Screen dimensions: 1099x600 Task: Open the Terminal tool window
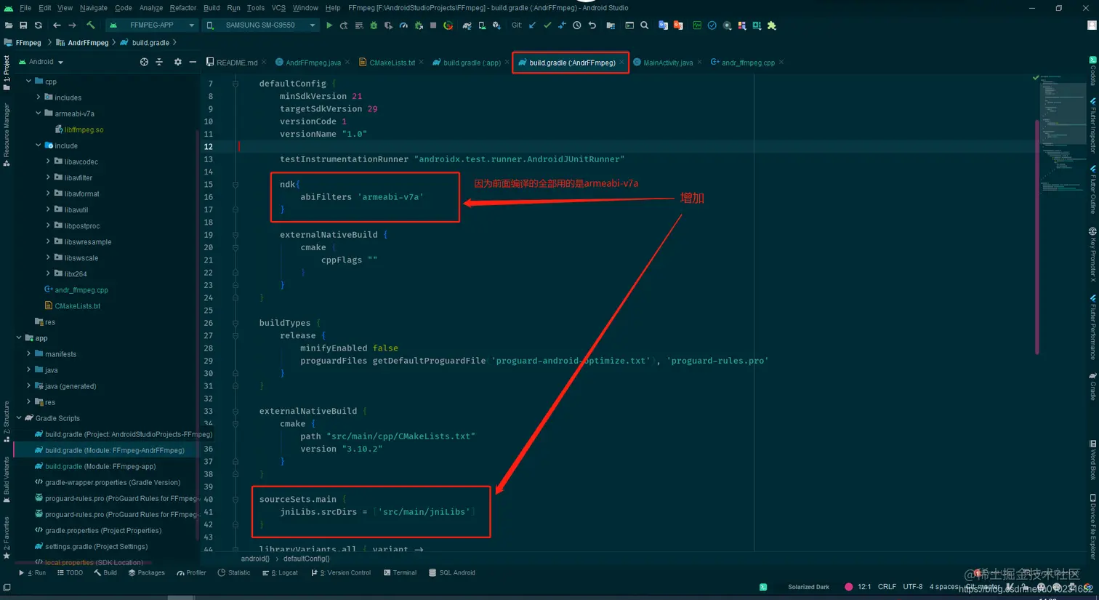click(x=400, y=573)
